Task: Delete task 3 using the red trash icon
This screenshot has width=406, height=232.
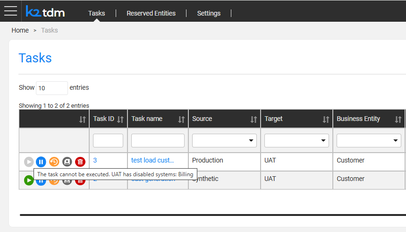Action: tap(80, 162)
